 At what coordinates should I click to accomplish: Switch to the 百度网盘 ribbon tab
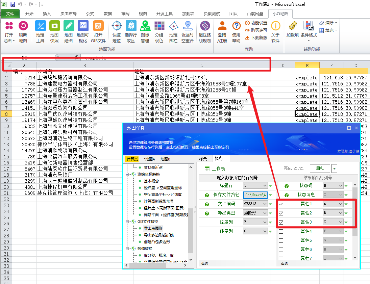pos(255,14)
